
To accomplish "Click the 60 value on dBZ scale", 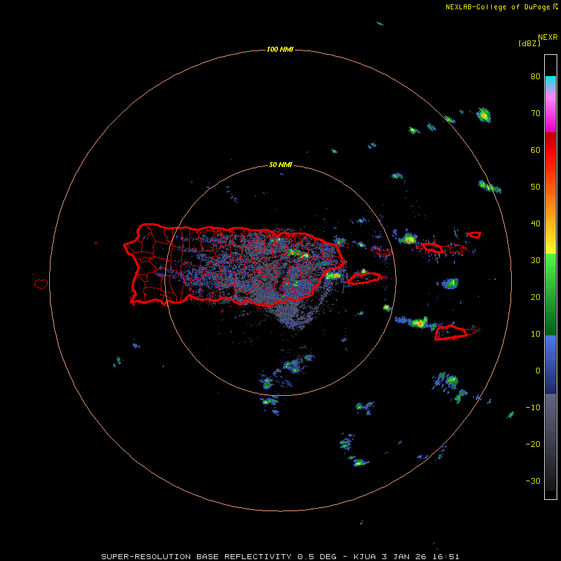I will pos(535,150).
